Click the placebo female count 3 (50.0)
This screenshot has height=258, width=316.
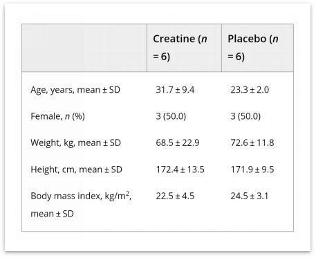click(245, 116)
